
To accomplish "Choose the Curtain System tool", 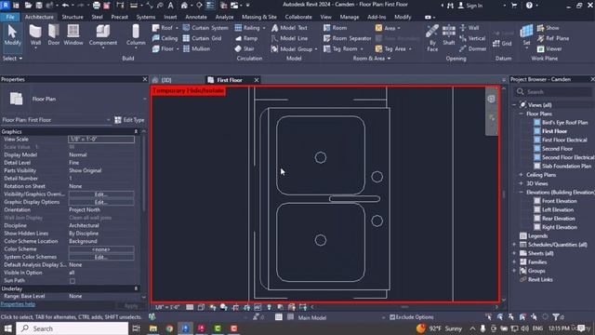I will tap(205, 28).
